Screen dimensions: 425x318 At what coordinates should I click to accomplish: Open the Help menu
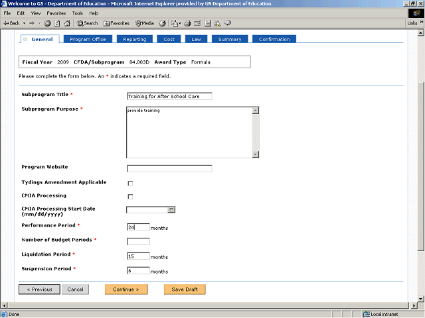pyautogui.click(x=94, y=13)
